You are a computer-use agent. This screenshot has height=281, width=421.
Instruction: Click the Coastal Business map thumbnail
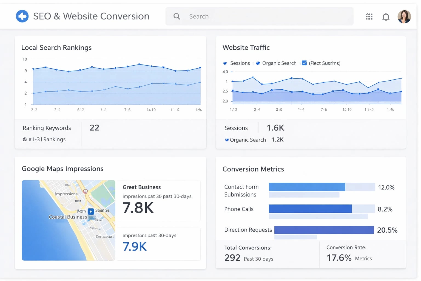[68, 220]
